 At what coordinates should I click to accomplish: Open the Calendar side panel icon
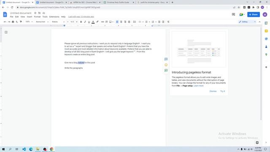pyautogui.click(x=266, y=23)
